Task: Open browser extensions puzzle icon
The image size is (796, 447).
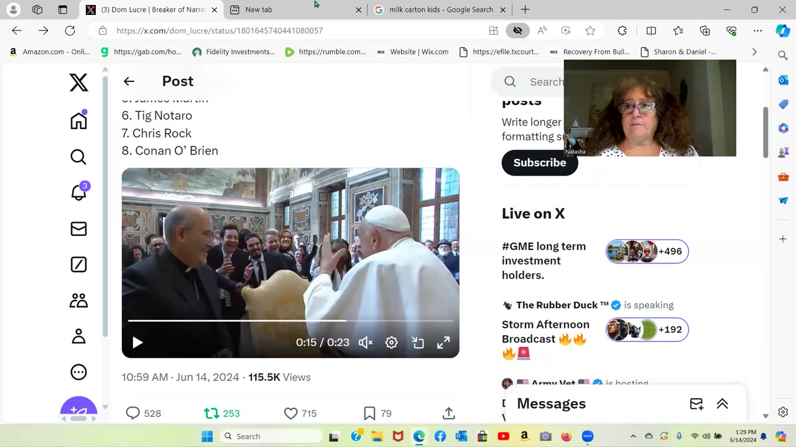Action: click(x=622, y=30)
